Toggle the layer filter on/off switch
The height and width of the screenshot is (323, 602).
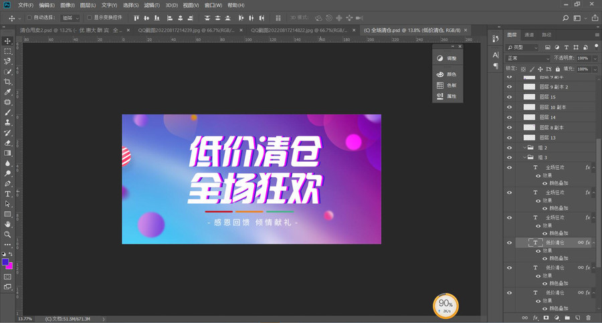click(596, 46)
